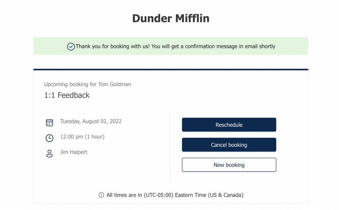Click the info icon beside the time zone note
339x210 pixels.
[x=101, y=195]
